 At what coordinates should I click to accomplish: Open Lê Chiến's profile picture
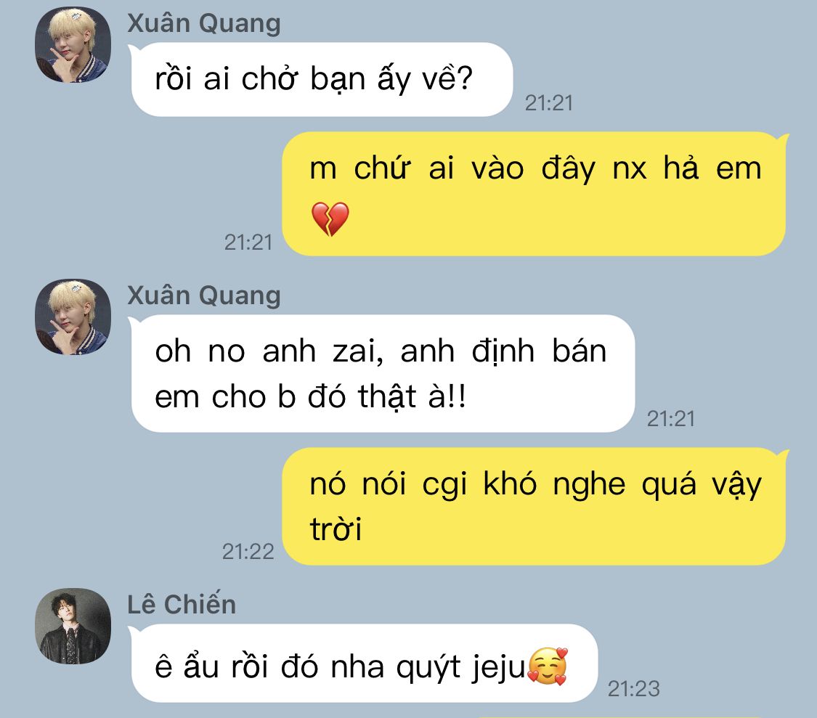tap(73, 626)
